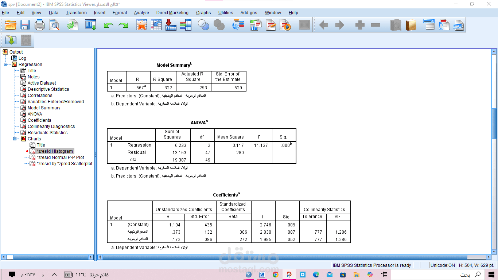Click the Print icon in toolbar
The image size is (498, 280).
(x=39, y=25)
